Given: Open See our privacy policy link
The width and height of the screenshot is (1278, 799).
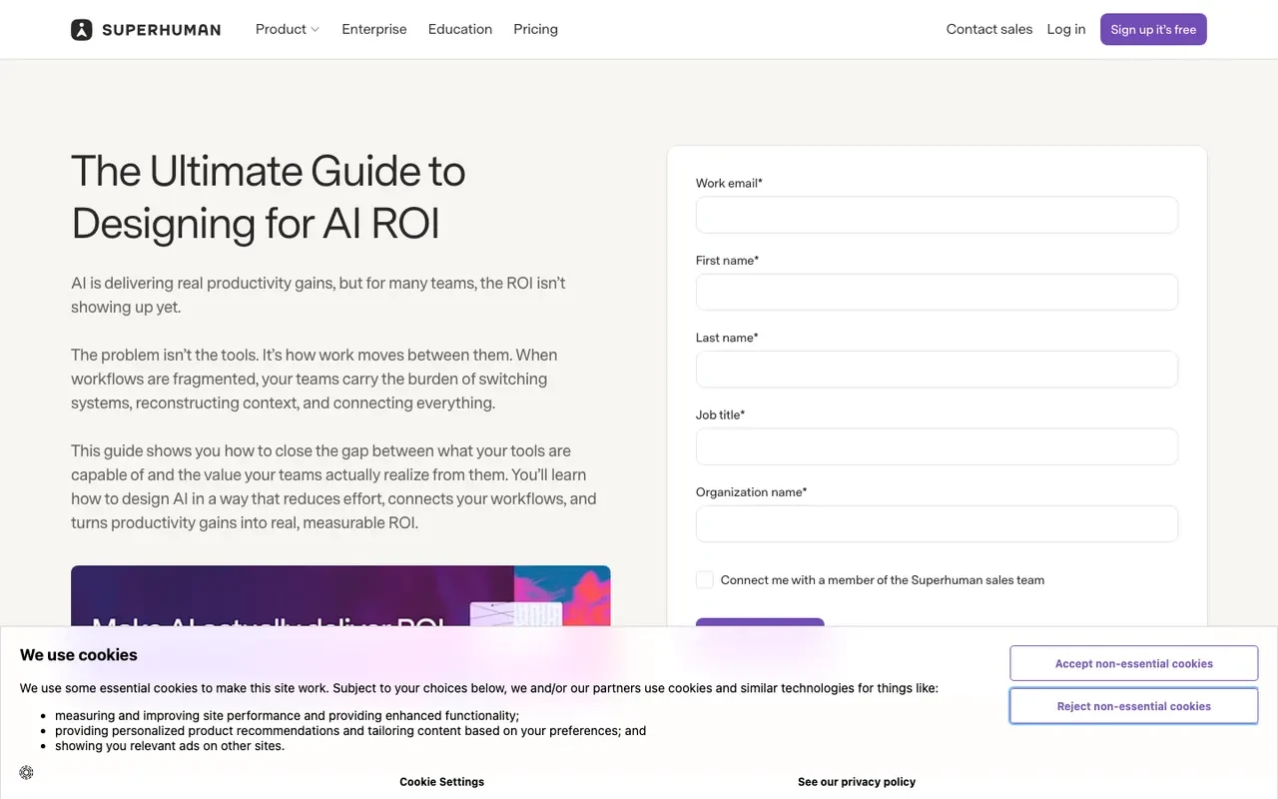Looking at the screenshot, I should (857, 782).
